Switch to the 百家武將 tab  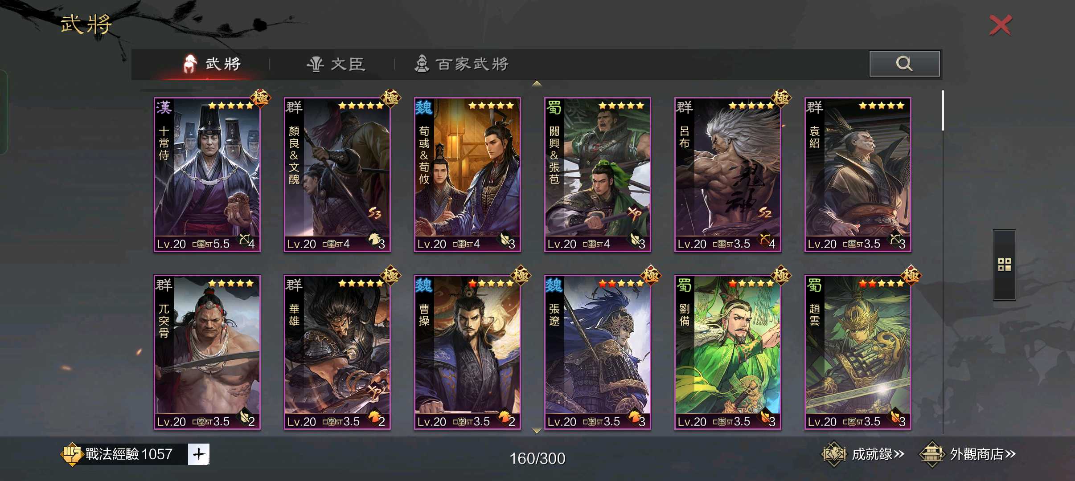[x=462, y=64]
